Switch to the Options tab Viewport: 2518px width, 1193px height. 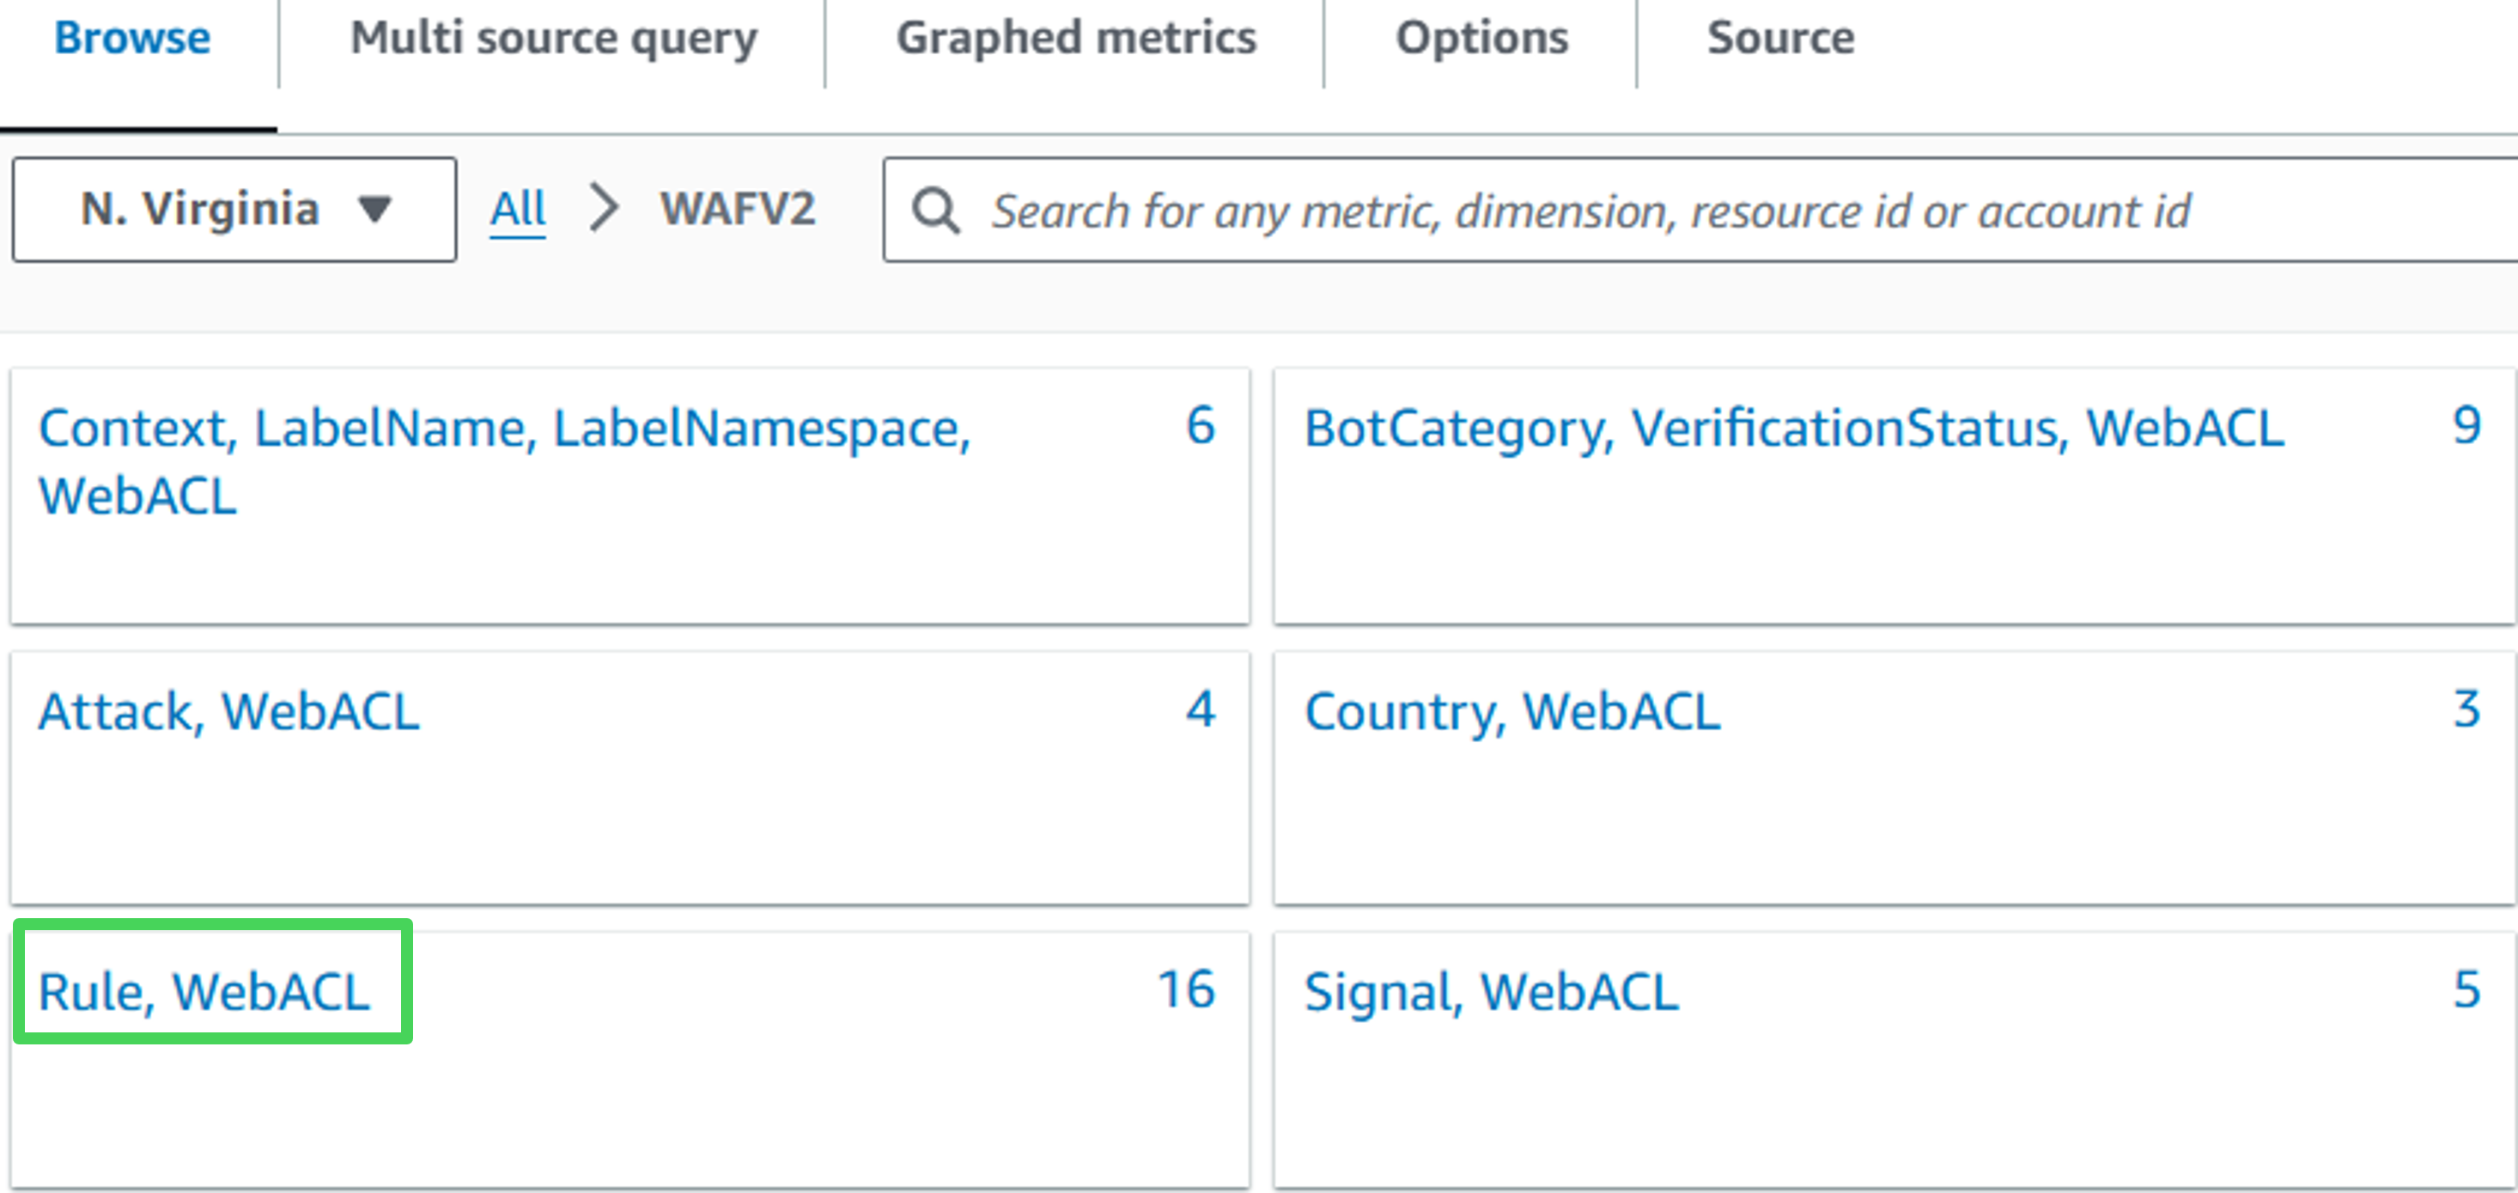[1481, 40]
